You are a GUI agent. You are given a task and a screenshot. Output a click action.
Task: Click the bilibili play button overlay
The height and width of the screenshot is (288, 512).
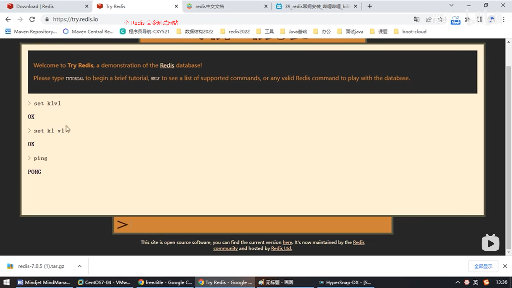coord(490,243)
